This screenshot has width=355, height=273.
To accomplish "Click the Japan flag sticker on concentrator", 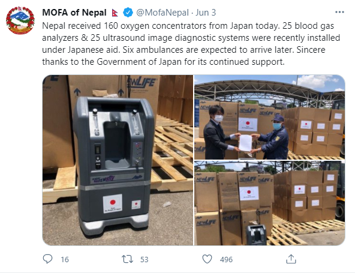I will (x=113, y=203).
